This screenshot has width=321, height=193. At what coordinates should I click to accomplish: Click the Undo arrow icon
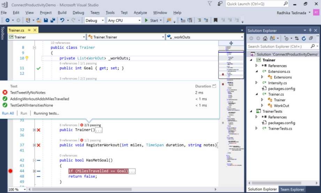click(x=62, y=20)
